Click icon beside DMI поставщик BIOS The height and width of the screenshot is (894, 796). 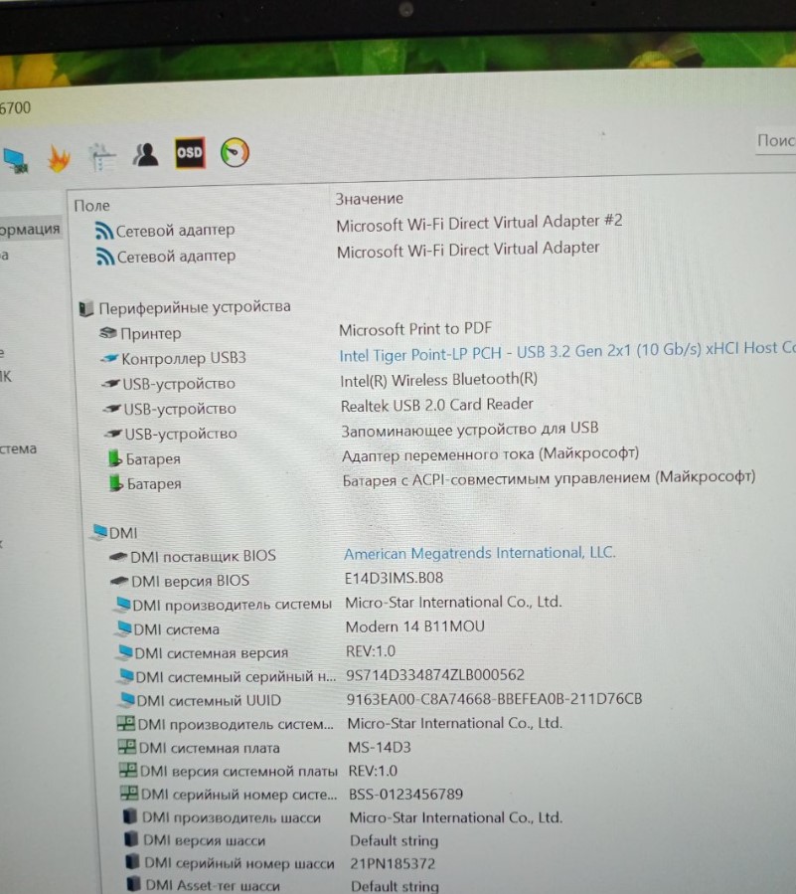(x=117, y=556)
